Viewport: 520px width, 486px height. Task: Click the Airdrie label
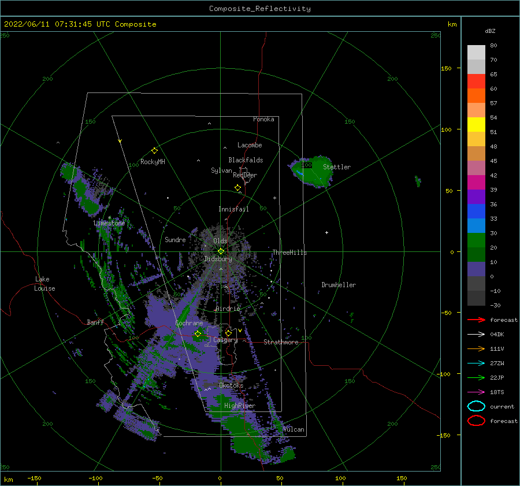pos(228,309)
